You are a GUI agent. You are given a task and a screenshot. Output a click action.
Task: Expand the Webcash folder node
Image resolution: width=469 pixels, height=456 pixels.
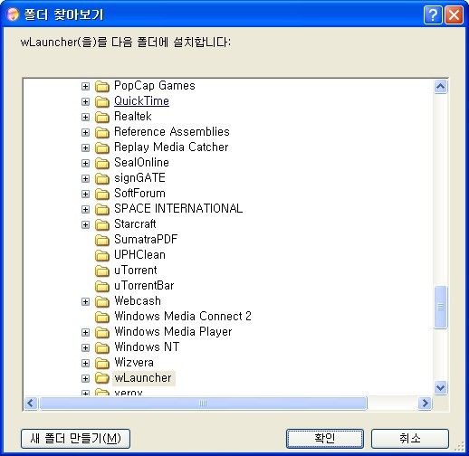[x=85, y=302]
